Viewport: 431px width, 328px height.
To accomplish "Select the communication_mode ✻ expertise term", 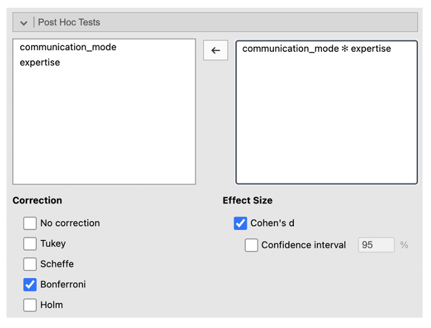I will point(317,49).
